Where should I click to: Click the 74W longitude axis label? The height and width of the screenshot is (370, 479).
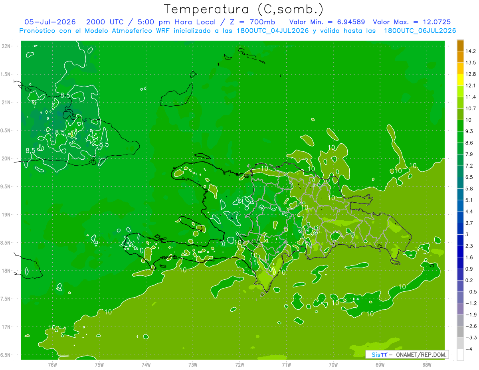pos(146,364)
